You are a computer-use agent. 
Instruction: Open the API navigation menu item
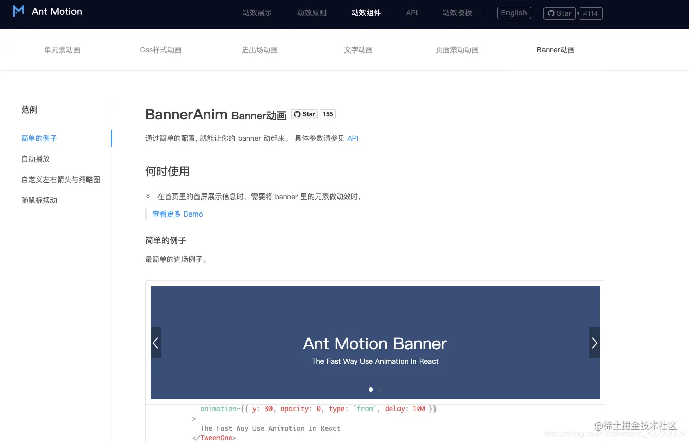[411, 13]
